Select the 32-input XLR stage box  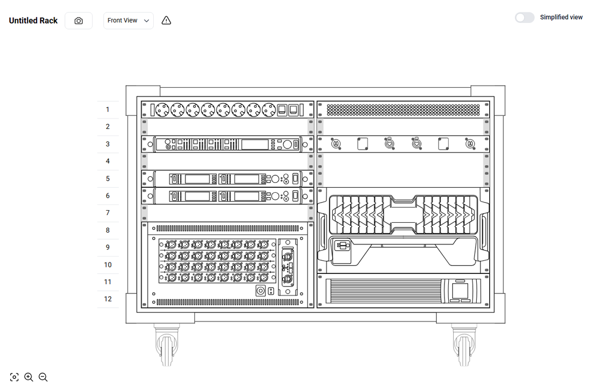(227, 265)
